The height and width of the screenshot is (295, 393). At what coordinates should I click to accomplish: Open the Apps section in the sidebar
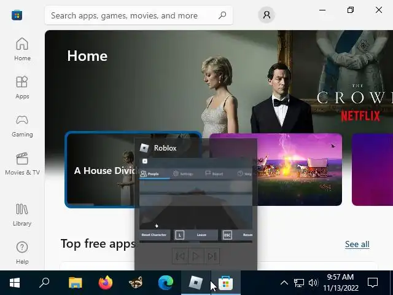click(x=22, y=87)
